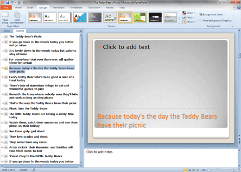Image resolution: width=241 pixels, height=172 pixels.
Task: Select slide 7 icon in the outline
Action: coord(6,86)
